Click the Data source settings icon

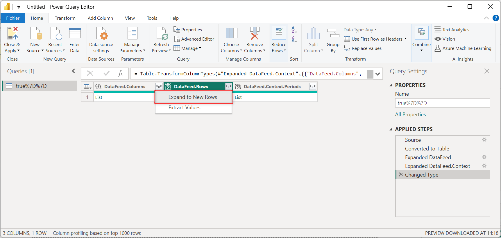(101, 34)
